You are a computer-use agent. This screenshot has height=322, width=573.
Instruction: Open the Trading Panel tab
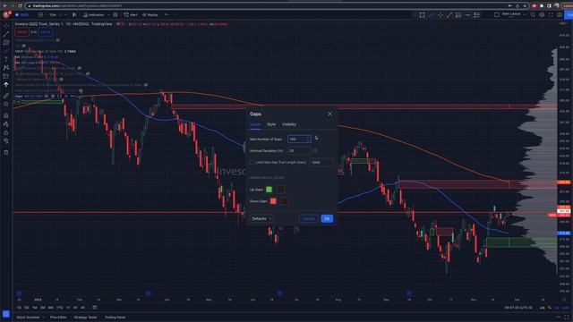pyautogui.click(x=115, y=318)
